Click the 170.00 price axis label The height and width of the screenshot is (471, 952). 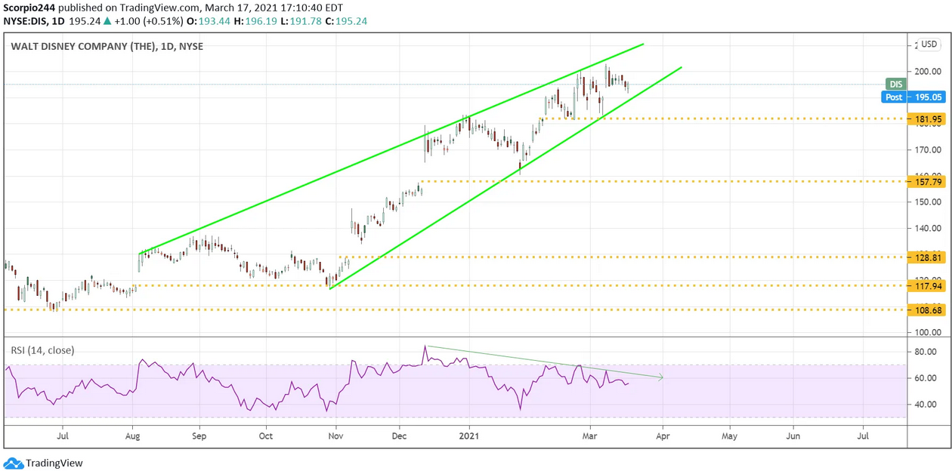[926, 149]
